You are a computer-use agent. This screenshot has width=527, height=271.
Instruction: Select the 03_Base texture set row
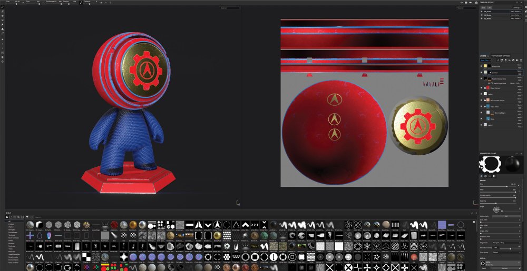501,18
